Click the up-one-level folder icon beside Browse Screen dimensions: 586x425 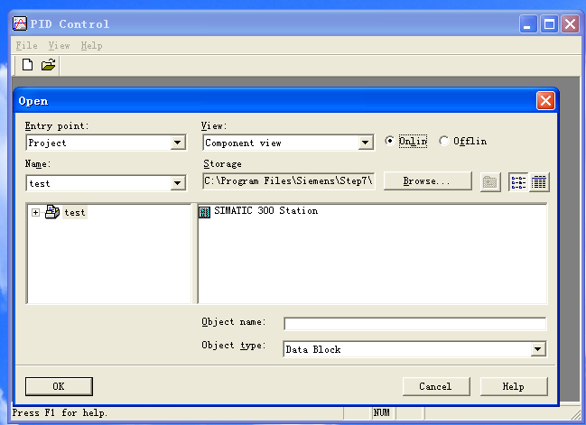click(x=490, y=182)
